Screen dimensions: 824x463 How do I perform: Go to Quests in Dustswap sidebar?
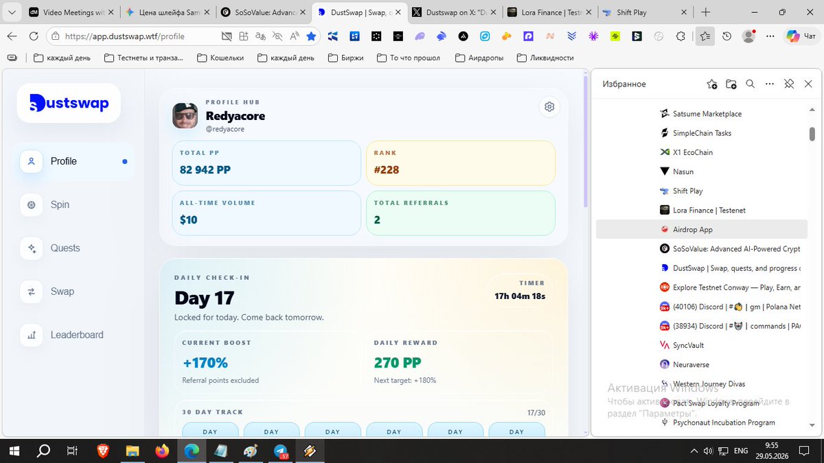click(x=76, y=248)
